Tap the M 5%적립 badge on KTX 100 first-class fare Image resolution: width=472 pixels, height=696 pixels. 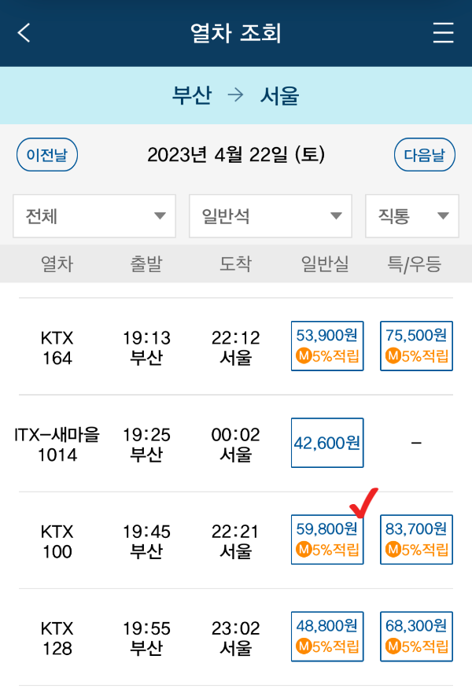pos(416,550)
